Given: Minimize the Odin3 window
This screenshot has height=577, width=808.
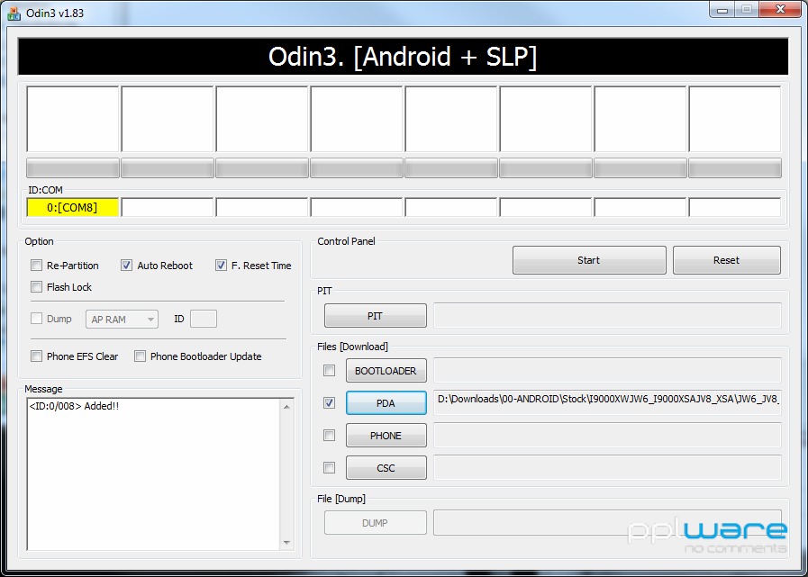Looking at the screenshot, I should [722, 9].
